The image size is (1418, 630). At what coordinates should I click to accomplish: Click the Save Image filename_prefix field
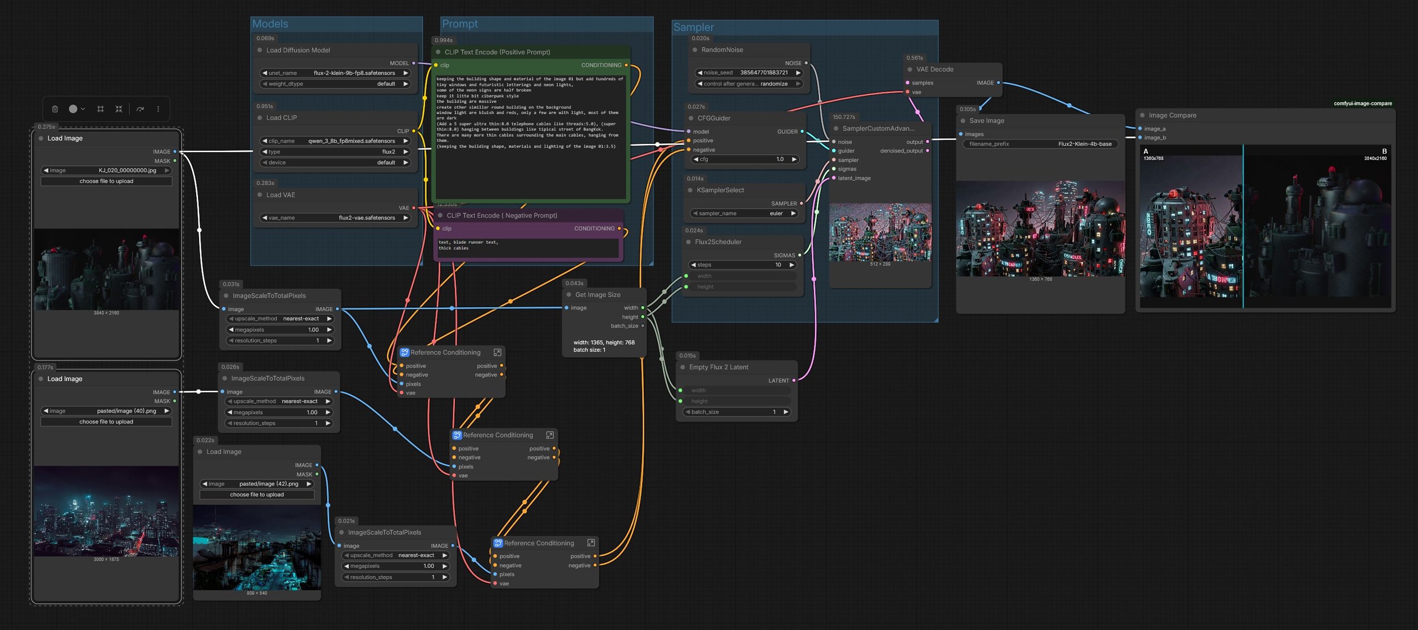click(1040, 144)
